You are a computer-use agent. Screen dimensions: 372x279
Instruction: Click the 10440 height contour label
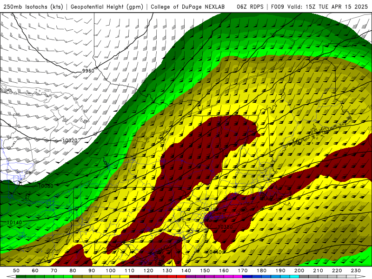[x=214, y=252]
